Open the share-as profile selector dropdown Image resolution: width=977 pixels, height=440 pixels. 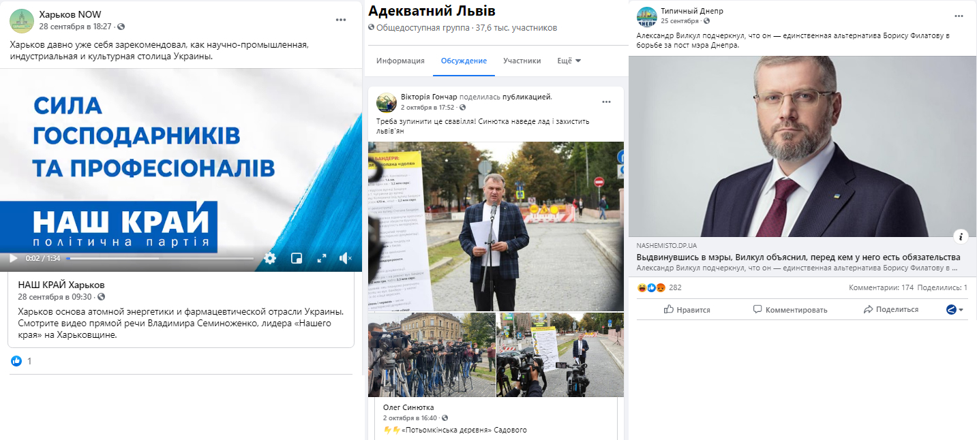[x=955, y=310]
